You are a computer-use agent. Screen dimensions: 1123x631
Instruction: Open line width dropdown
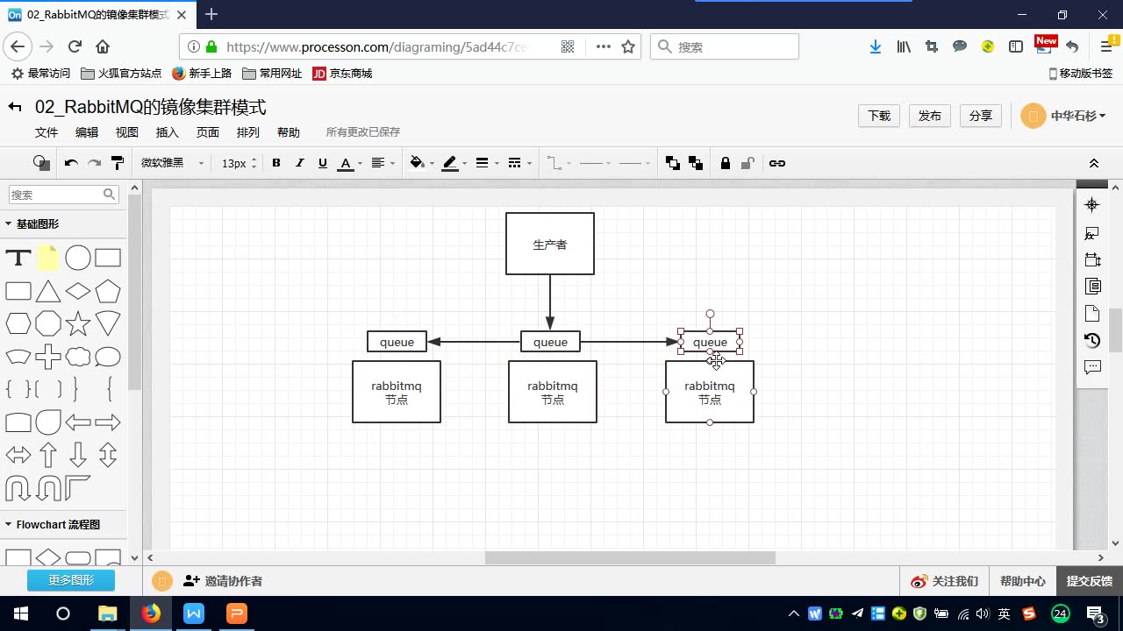(x=487, y=163)
